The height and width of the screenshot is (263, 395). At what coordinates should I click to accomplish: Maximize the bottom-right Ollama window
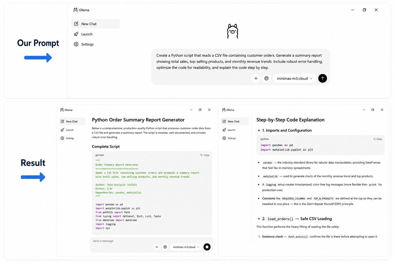click(x=373, y=110)
